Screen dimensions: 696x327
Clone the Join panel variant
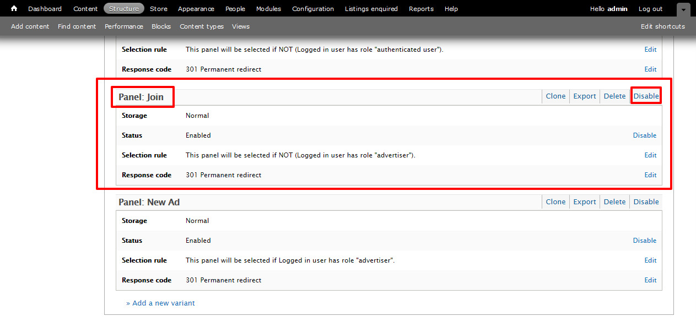click(555, 96)
